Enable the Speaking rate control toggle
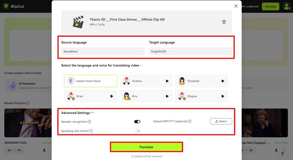This screenshot has width=293, height=160. 137,131
